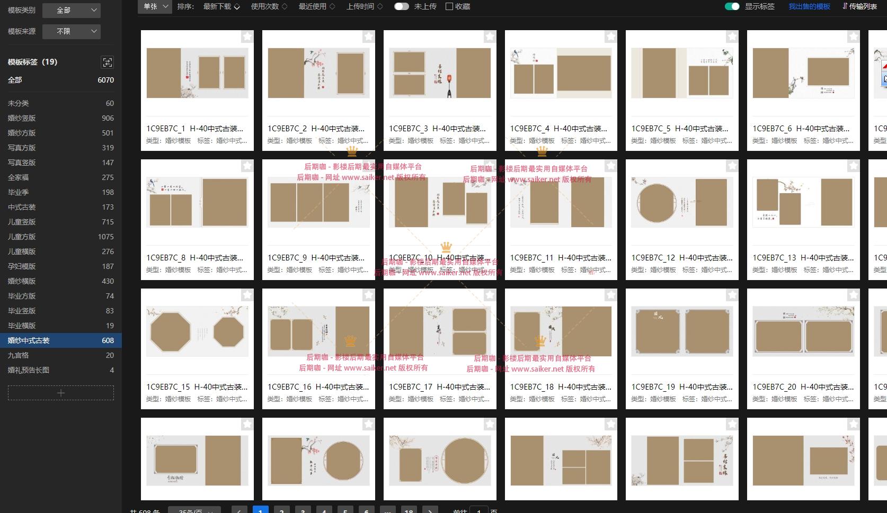Favorite the 1C9EB7C_1 template star
This screenshot has width=887, height=513.
[x=247, y=37]
